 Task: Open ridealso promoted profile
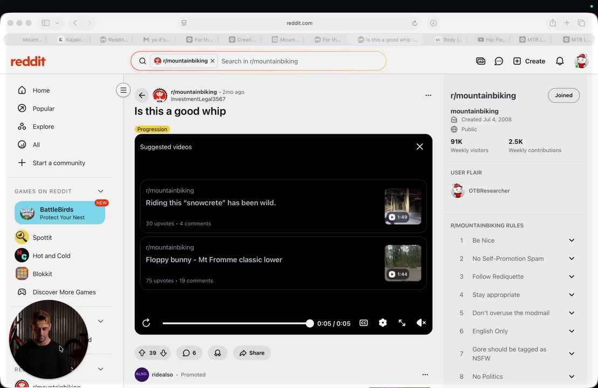162,375
